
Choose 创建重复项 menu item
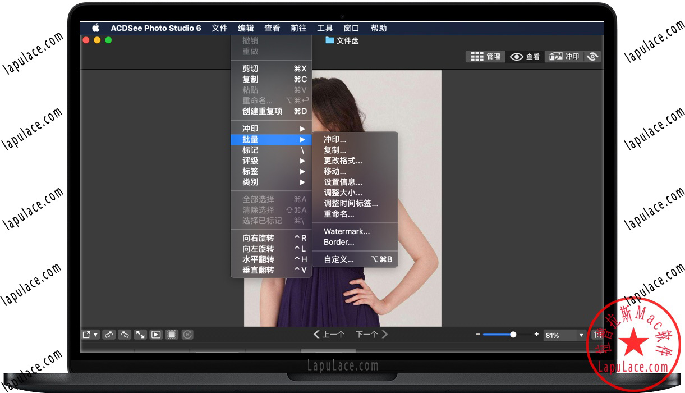[x=271, y=111]
